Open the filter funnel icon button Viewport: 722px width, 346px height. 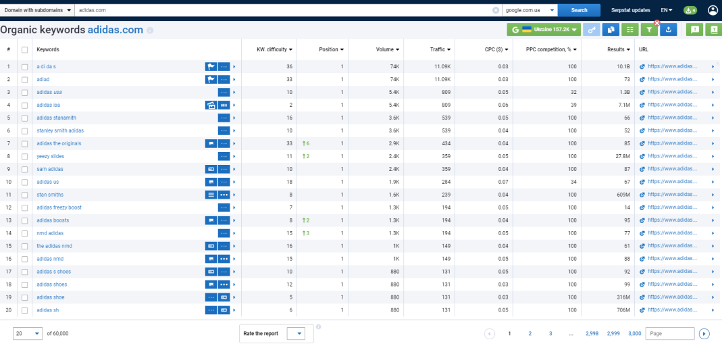(x=649, y=30)
